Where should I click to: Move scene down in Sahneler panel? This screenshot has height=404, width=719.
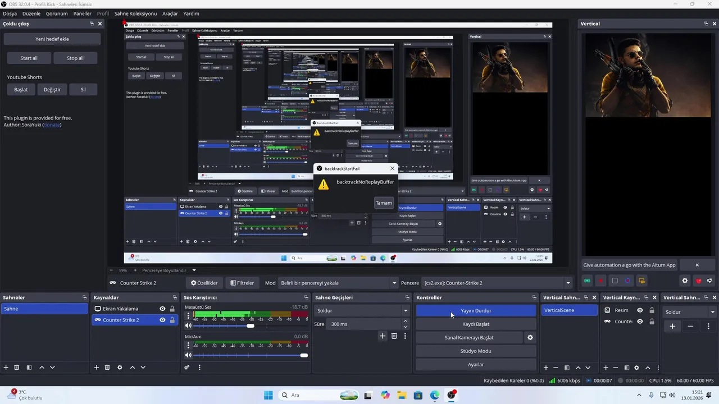(x=52, y=368)
